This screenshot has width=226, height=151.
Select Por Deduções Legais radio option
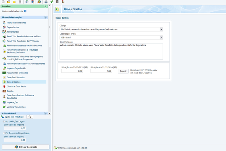[x=4, y=121]
